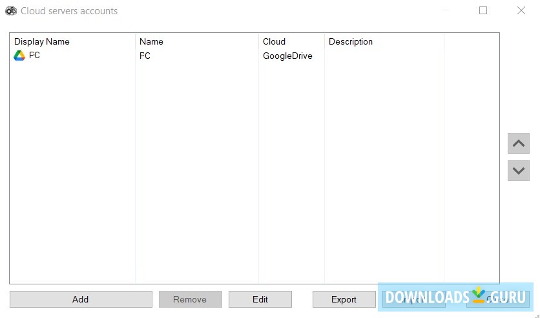This screenshot has height=318, width=540.
Task: Move the account down with the down arrow
Action: point(518,171)
